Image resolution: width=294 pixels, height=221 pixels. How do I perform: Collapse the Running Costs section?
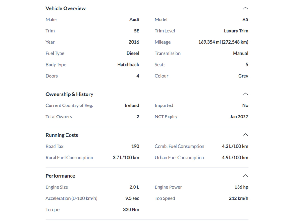tap(246, 135)
